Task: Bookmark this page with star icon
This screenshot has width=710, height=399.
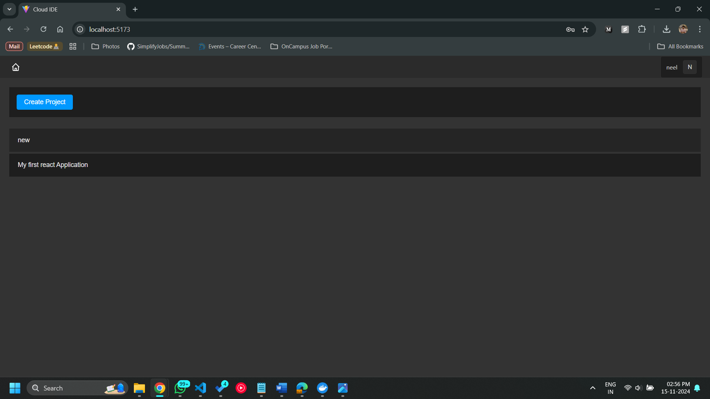Action: click(x=585, y=30)
